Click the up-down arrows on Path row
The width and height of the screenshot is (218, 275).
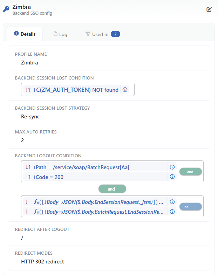[28, 167]
